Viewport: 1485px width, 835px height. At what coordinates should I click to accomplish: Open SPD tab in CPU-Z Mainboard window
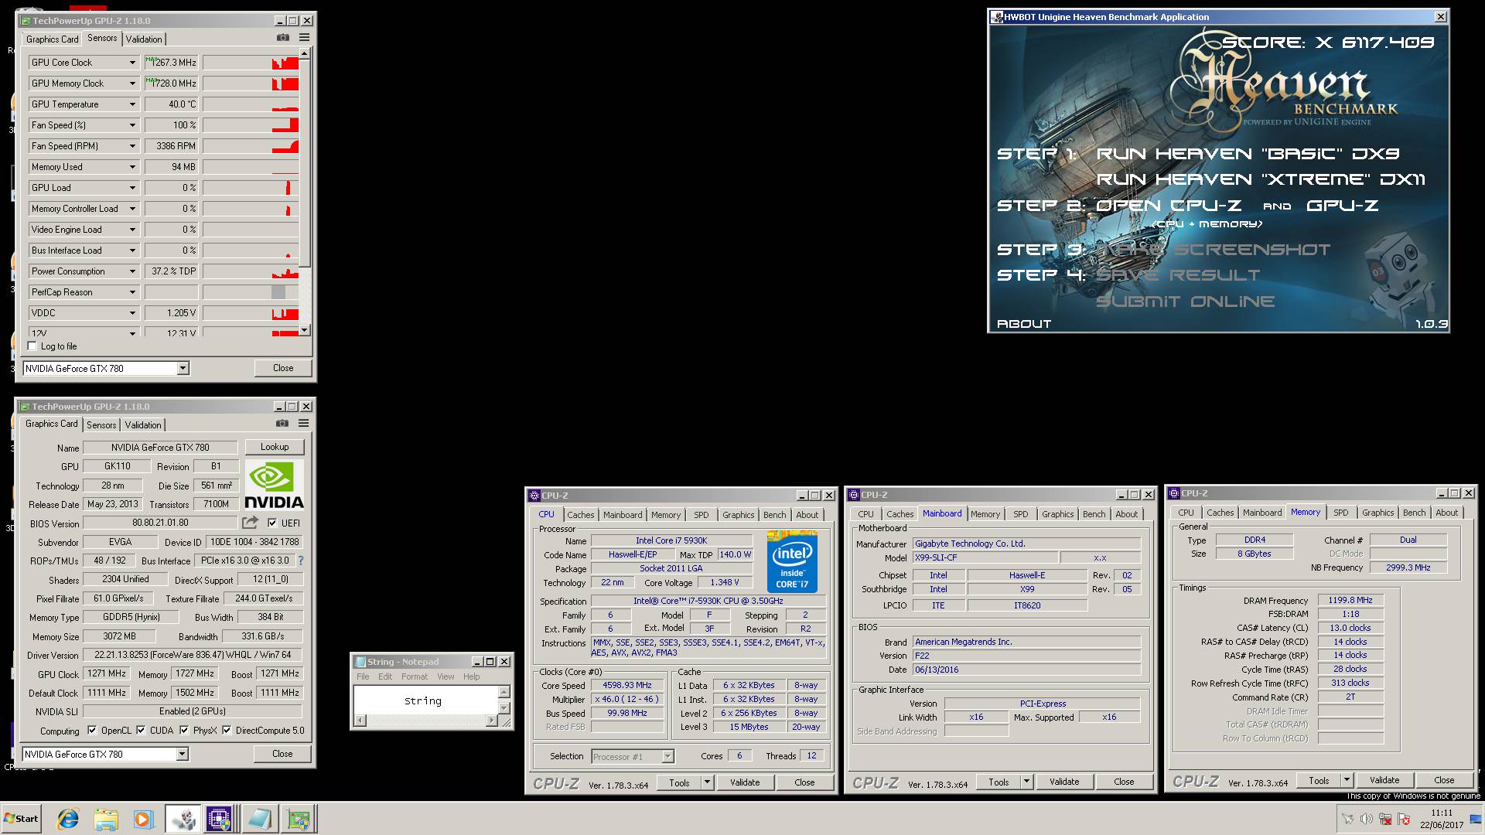pos(1021,514)
